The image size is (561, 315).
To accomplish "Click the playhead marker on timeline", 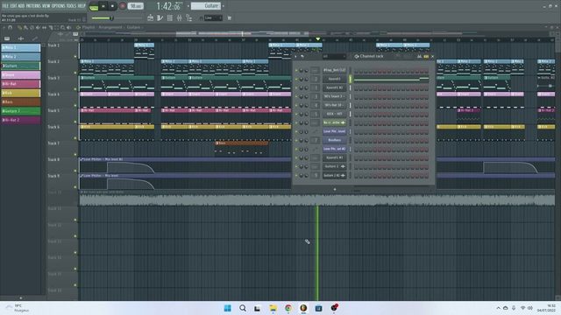I will point(317,38).
